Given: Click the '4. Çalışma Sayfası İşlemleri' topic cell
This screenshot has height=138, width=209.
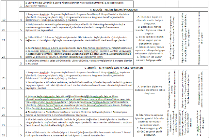Looking at the screenshot, I should point(79,100).
